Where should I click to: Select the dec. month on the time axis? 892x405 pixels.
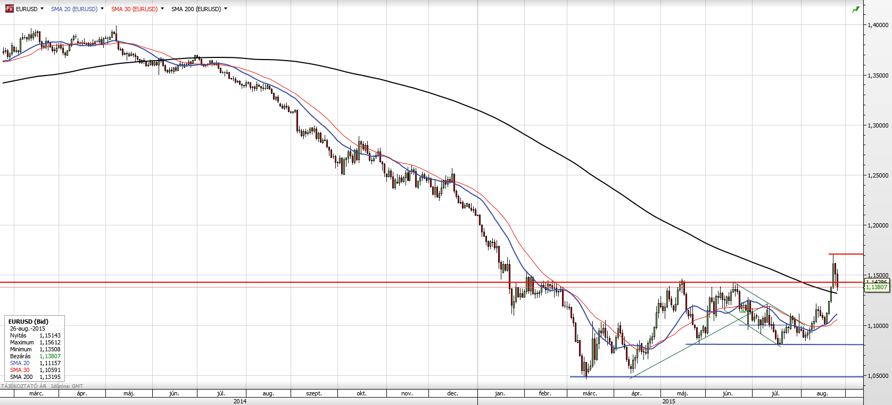452,393
